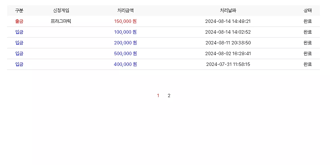The width and height of the screenshot is (330, 165).
Task: Click the date 2024-07-31 11:58:15
Action: point(228,64)
